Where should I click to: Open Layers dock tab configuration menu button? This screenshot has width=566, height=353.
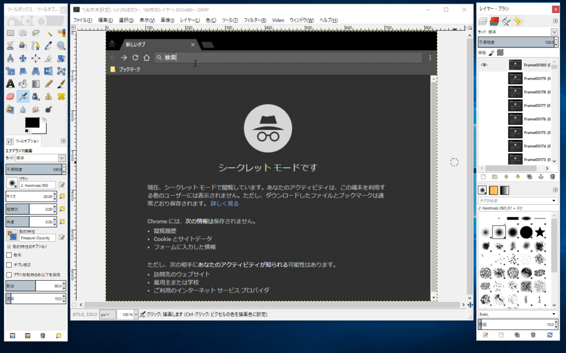[555, 21]
